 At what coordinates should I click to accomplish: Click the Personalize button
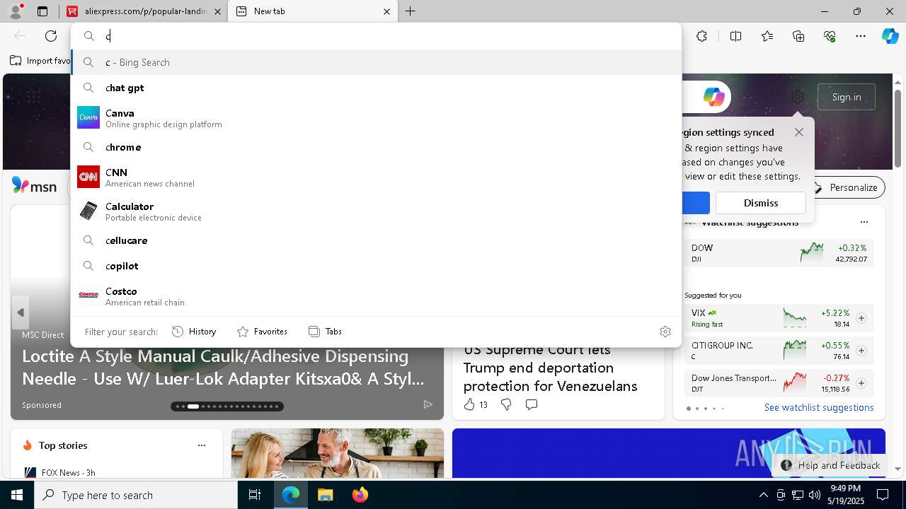click(x=846, y=187)
